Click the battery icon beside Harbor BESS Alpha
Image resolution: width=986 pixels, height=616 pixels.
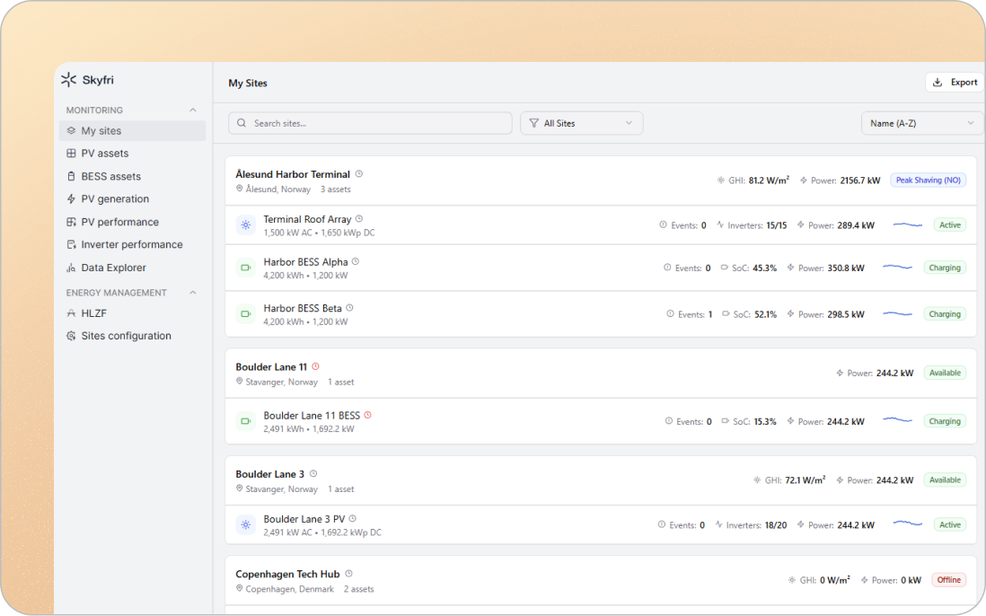[x=245, y=268]
